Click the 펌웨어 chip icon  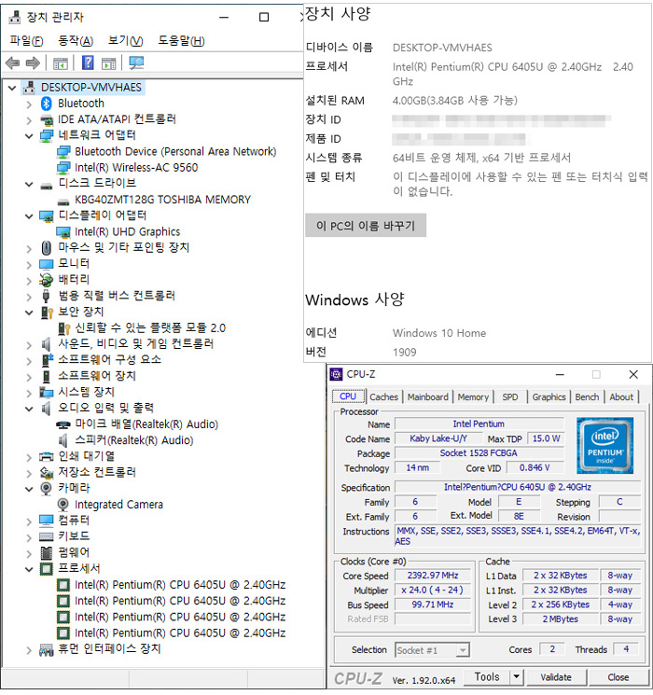(x=46, y=552)
